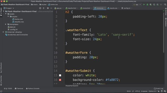Screen dimensions: 167x93
Task: Toggle the 1: Project tool window stripe button
Action: (x=1, y=12)
